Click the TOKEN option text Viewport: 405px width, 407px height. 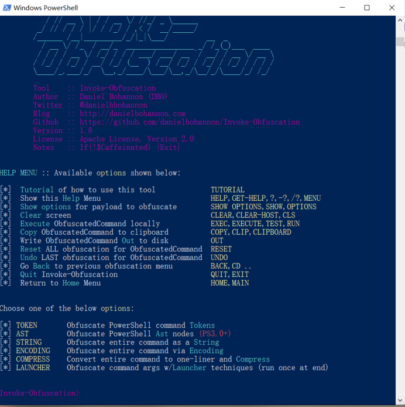click(x=27, y=325)
